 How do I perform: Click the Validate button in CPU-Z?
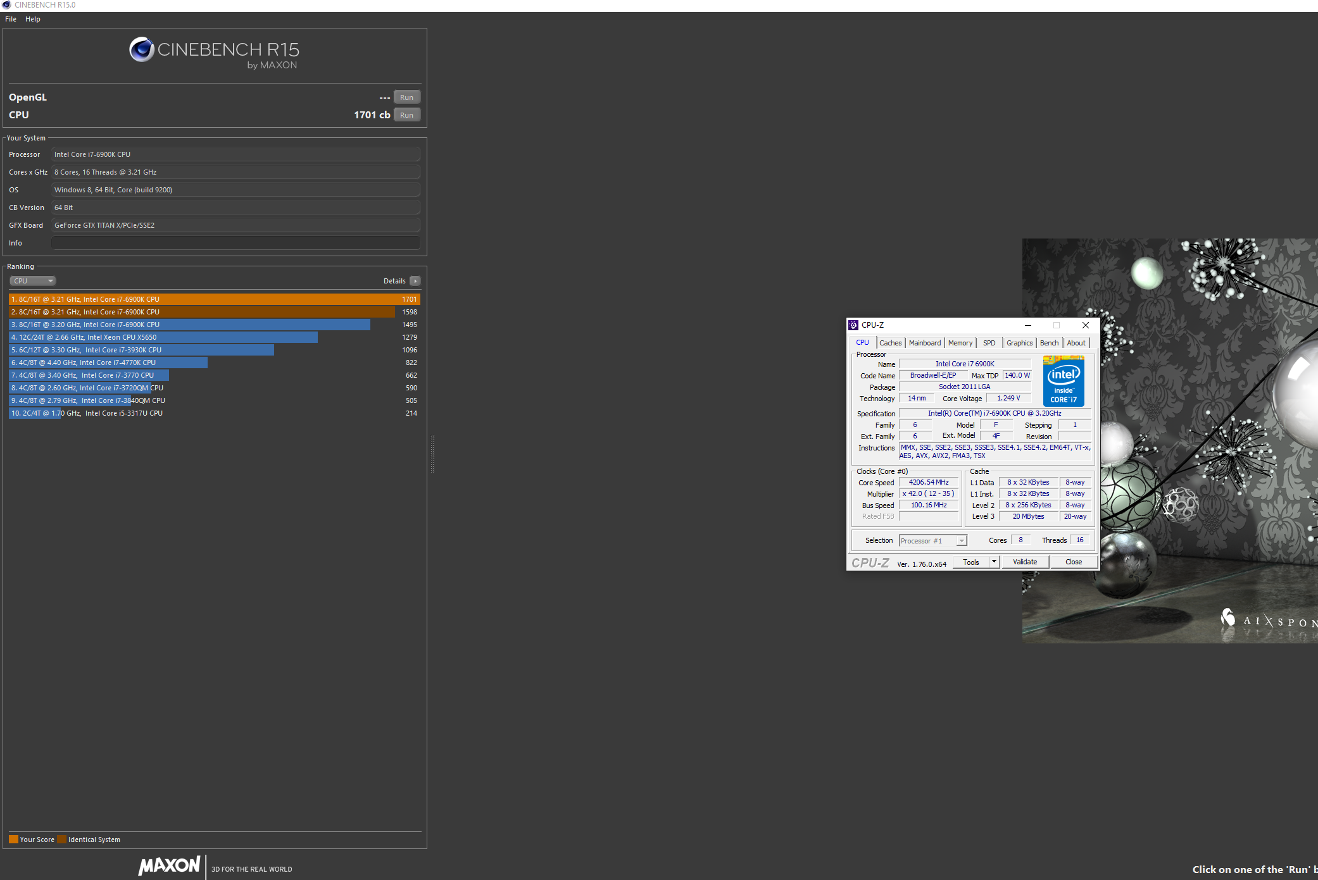point(1025,562)
